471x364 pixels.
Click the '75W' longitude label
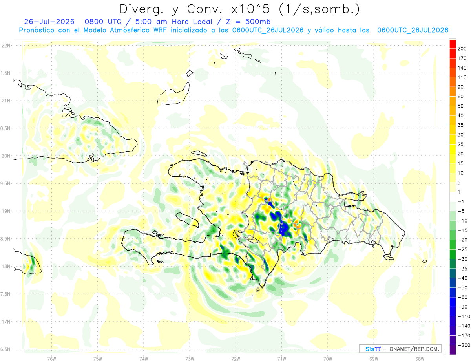(97, 359)
